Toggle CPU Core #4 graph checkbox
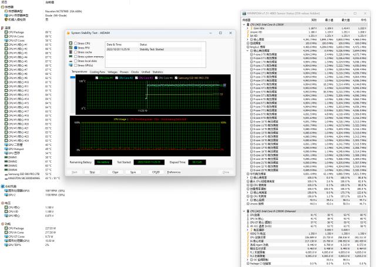This screenshot has height=267, width=376. [156, 78]
